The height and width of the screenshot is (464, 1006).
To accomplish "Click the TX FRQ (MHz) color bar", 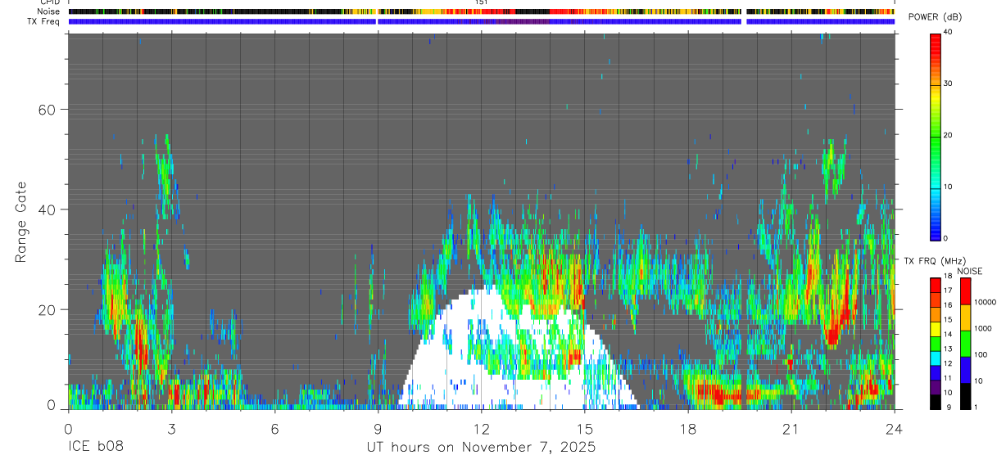I will [936, 344].
